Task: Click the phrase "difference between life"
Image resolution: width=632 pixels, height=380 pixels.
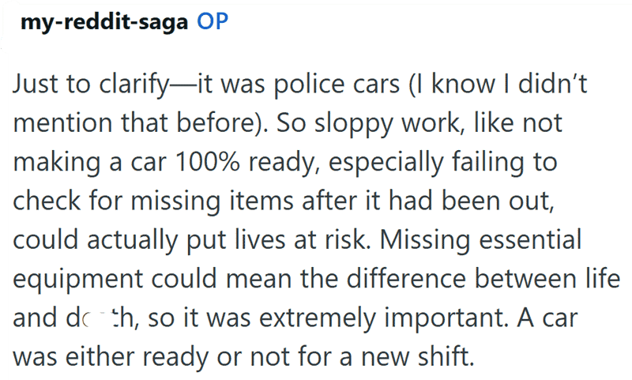Action: point(483,279)
